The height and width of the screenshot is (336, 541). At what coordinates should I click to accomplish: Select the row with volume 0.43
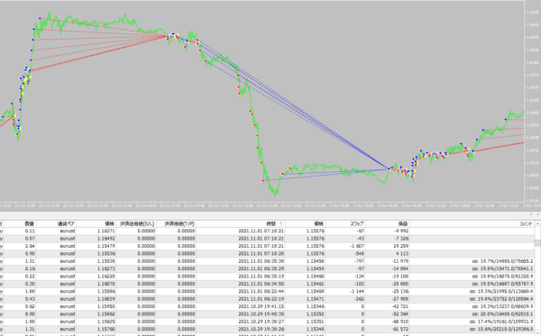point(267,299)
